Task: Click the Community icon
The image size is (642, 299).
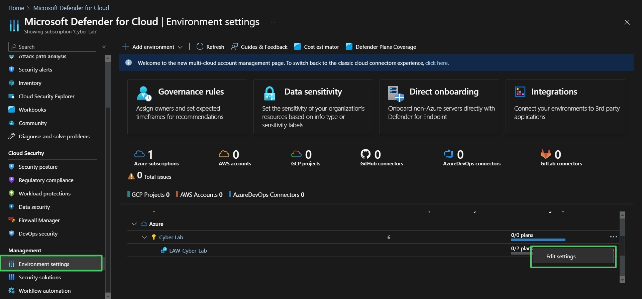Action: coord(12,123)
